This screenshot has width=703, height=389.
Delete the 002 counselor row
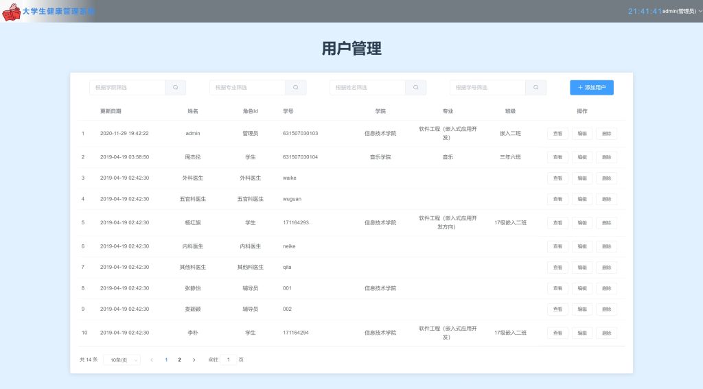[607, 309]
